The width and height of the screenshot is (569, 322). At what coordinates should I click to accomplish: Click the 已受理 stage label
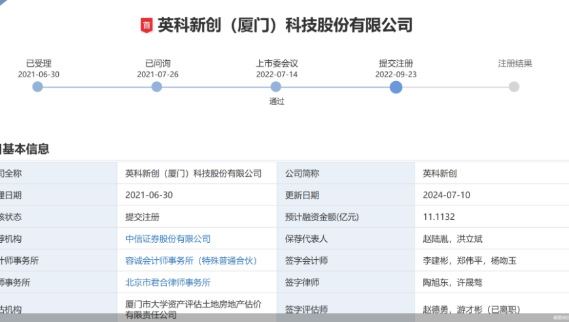pos(39,63)
